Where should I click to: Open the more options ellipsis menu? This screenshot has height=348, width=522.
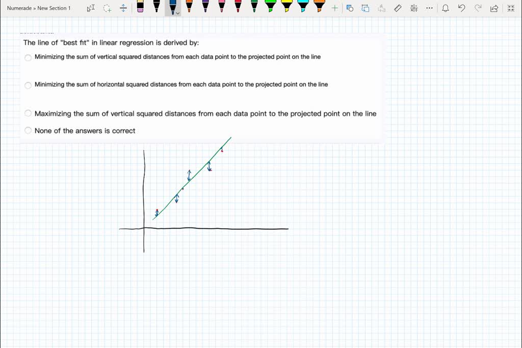point(429,8)
